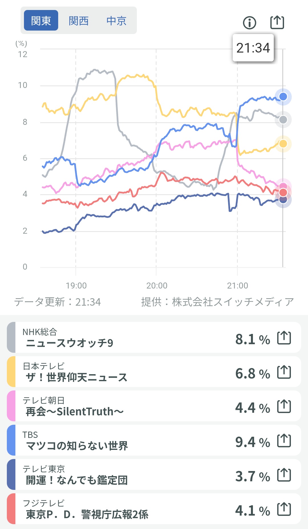Tap the pink color bar for テレビ朝日
The width and height of the screenshot is (308, 529).
[11, 406]
